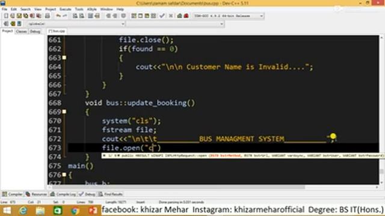Image resolution: width=385 pixels, height=216 pixels.
Task: Click the 'fstream file;' code line
Action: pos(129,130)
